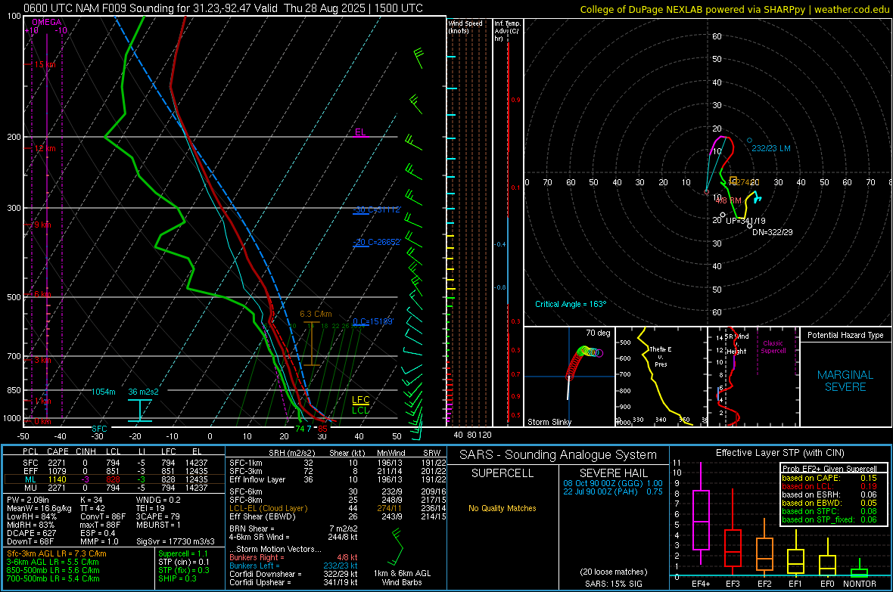Select the based on CAPE probability row
This screenshot has height=592, width=893.
(x=829, y=478)
